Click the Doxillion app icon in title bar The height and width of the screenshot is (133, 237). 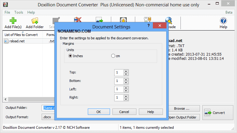coord(5,5)
